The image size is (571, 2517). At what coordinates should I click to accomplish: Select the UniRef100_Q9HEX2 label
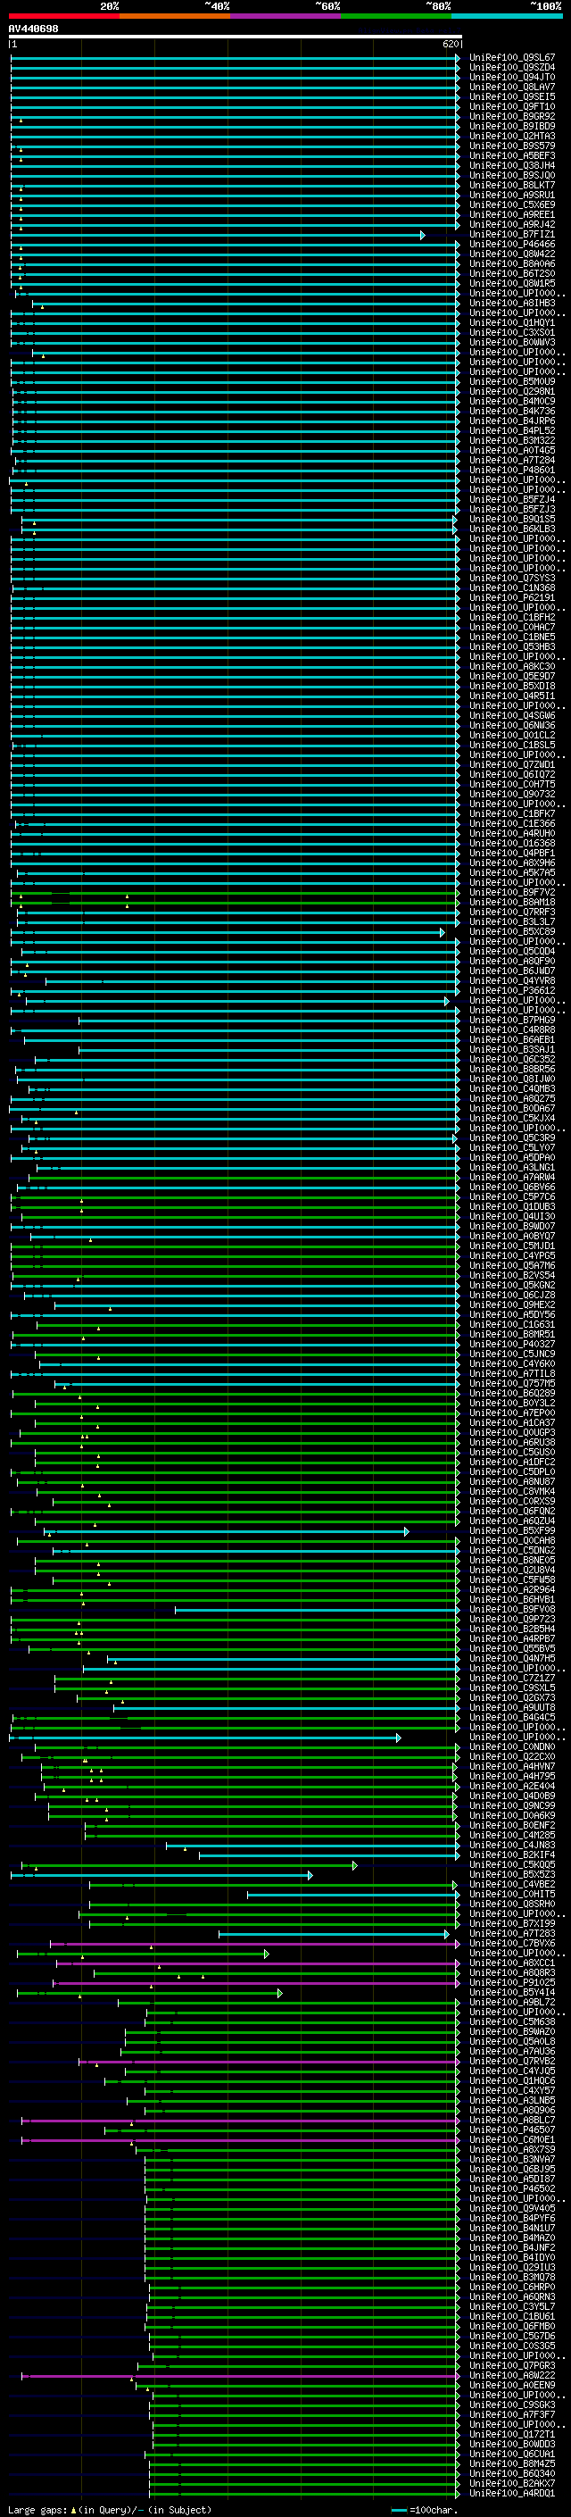click(x=512, y=1304)
